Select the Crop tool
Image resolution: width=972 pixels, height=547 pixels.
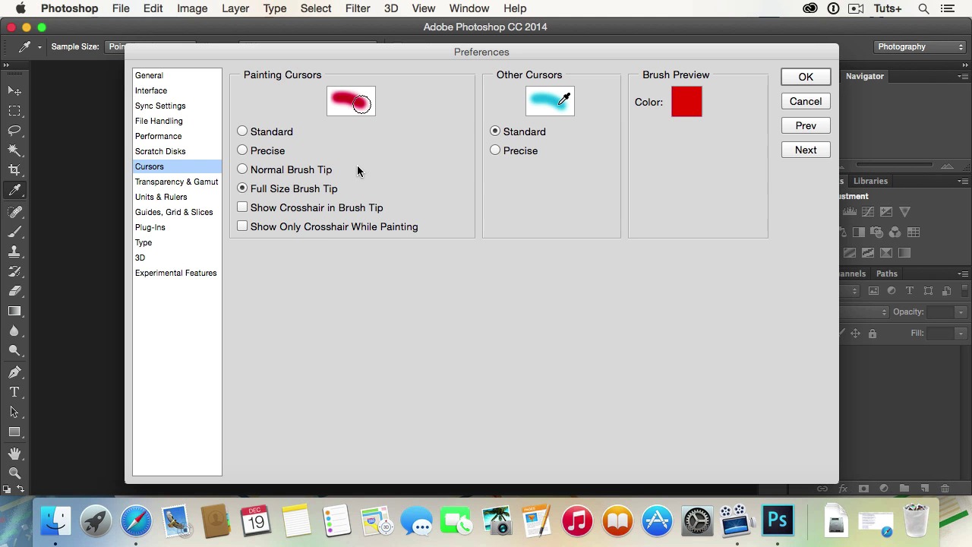(x=14, y=170)
